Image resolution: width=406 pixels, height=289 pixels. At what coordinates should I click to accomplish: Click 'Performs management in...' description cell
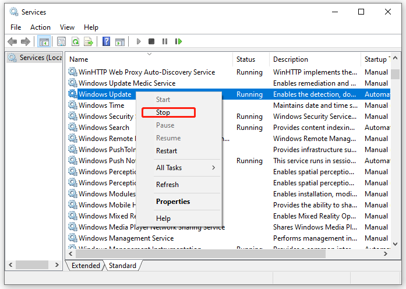point(315,238)
